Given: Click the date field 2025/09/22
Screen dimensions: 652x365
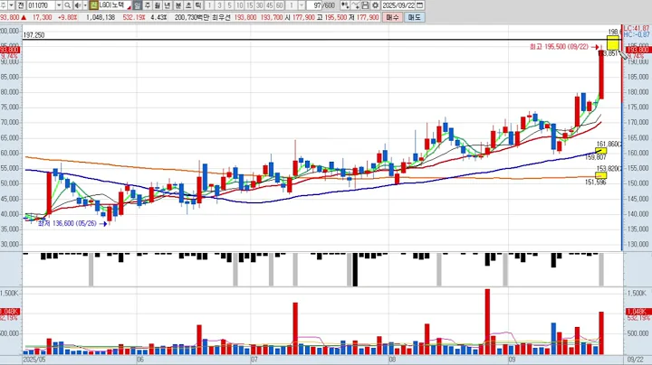Looking at the screenshot, I should tap(398, 5).
